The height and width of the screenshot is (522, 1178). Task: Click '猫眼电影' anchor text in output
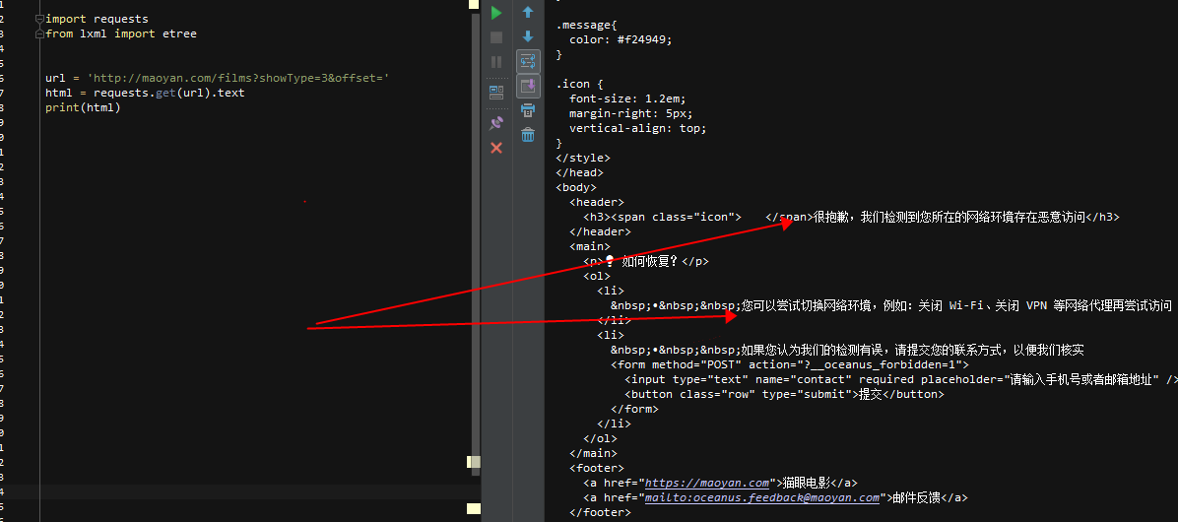[x=807, y=483]
